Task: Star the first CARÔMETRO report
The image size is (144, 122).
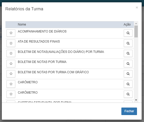Action: (x=11, y=84)
